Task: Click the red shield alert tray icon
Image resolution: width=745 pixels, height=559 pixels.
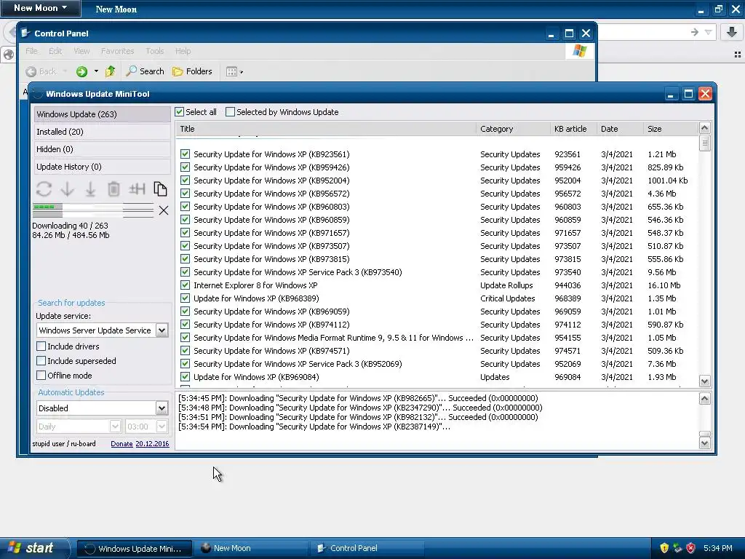Action: tap(691, 548)
